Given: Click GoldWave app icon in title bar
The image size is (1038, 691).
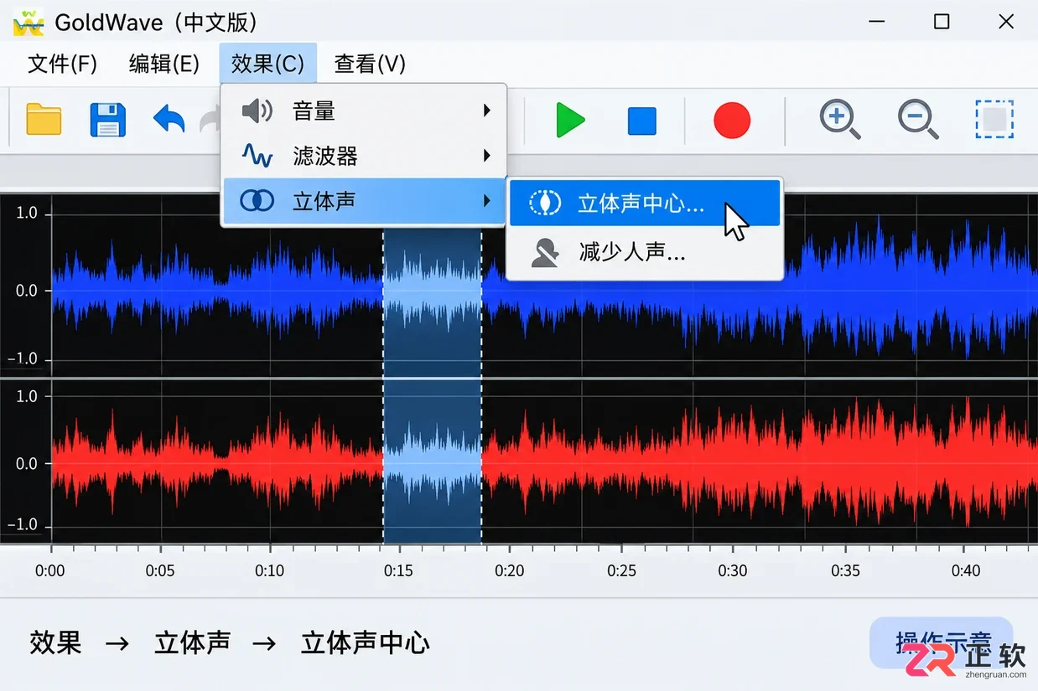Looking at the screenshot, I should pos(29,22).
